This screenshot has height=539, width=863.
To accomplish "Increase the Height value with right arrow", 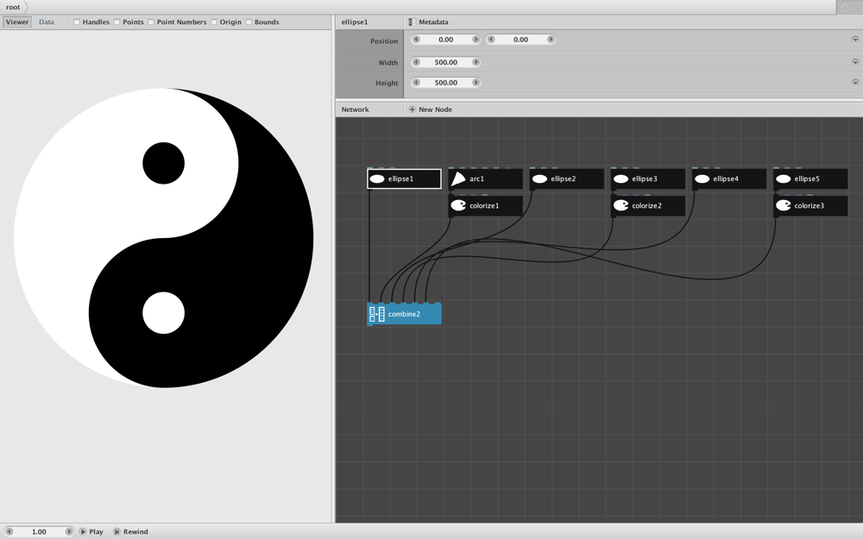I will pyautogui.click(x=476, y=83).
